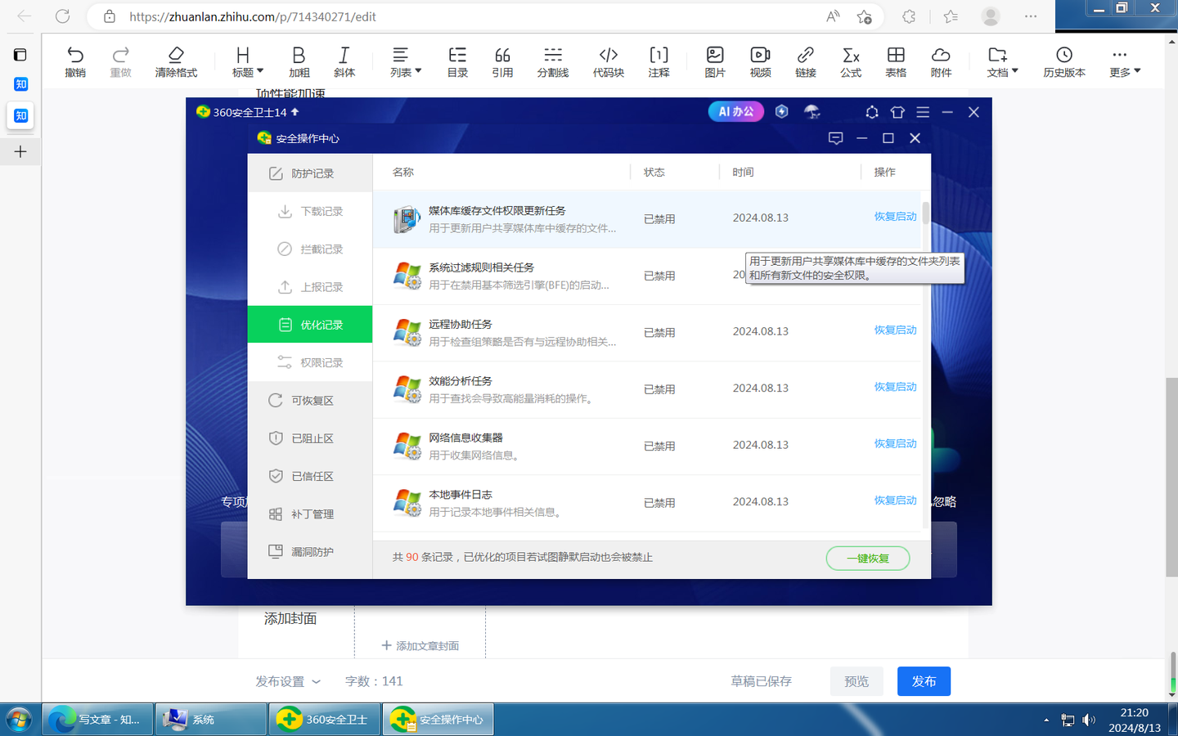Open the document (文档) dropdown

click(x=1002, y=62)
